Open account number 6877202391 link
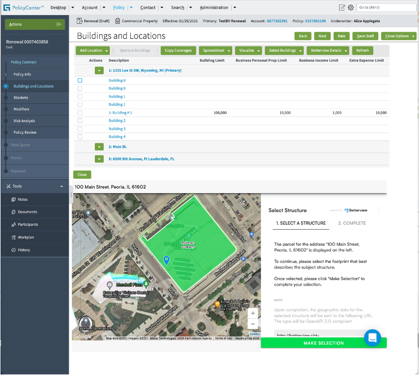Screen dimensions: 419x375 click(x=277, y=21)
